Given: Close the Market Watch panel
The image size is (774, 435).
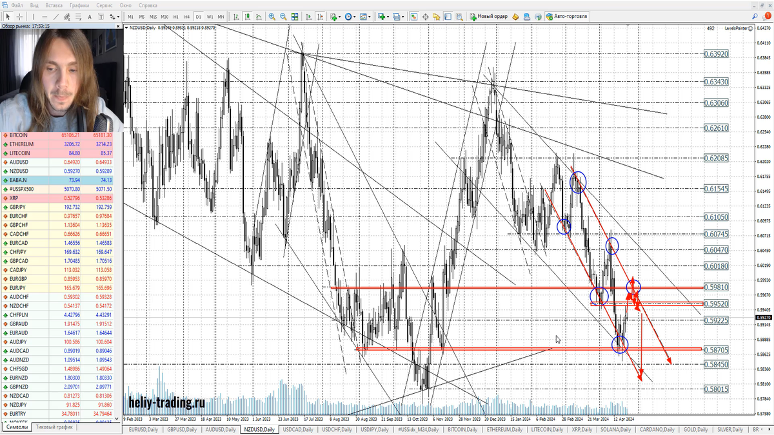Looking at the screenshot, I should click(x=118, y=26).
